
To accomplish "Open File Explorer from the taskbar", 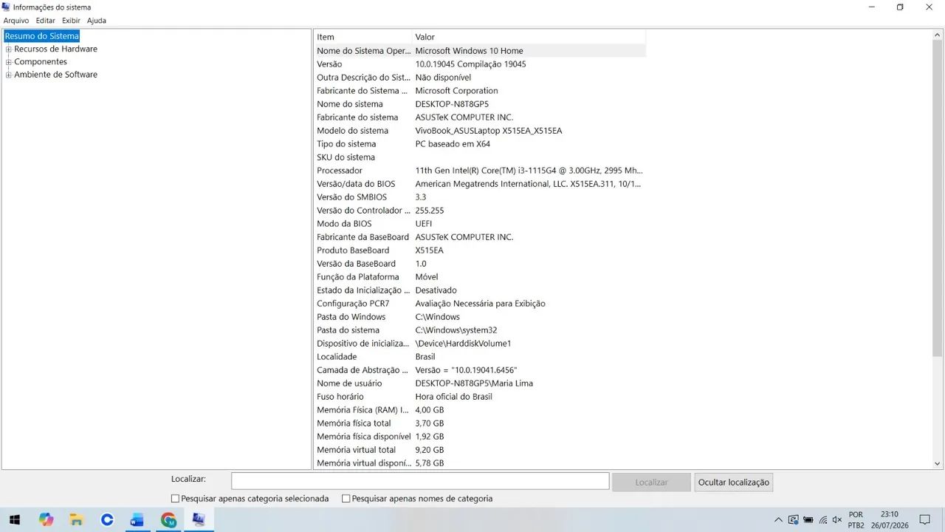I will (76, 519).
